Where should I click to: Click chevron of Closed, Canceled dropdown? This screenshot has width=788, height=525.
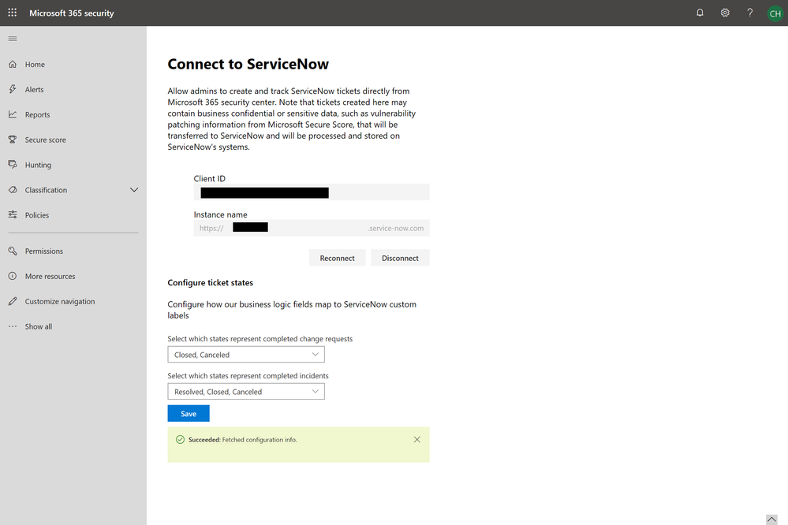pyautogui.click(x=315, y=354)
